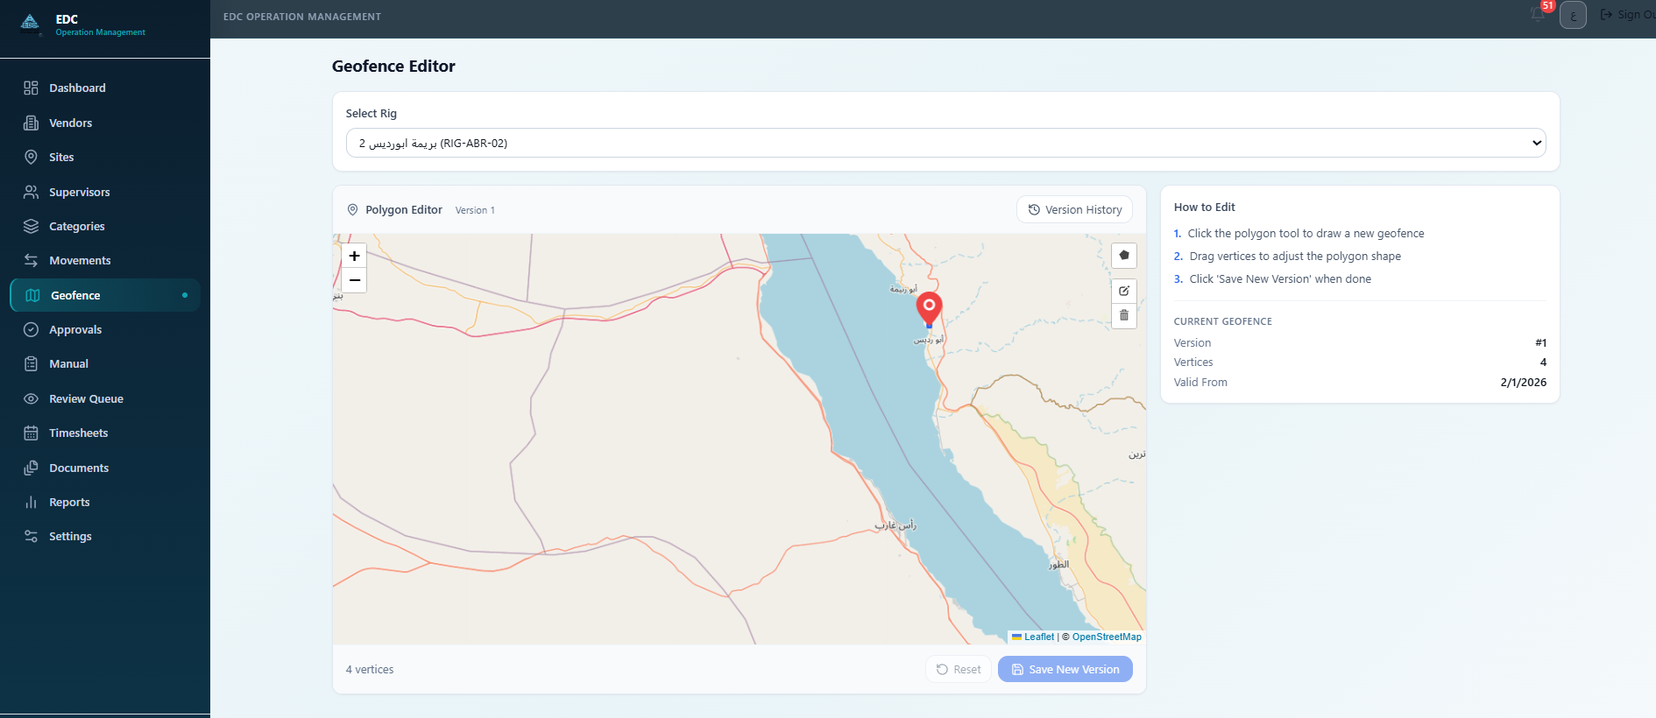Image resolution: width=1656 pixels, height=718 pixels.
Task: Click the Settings sliders icon
Action: coord(31,536)
